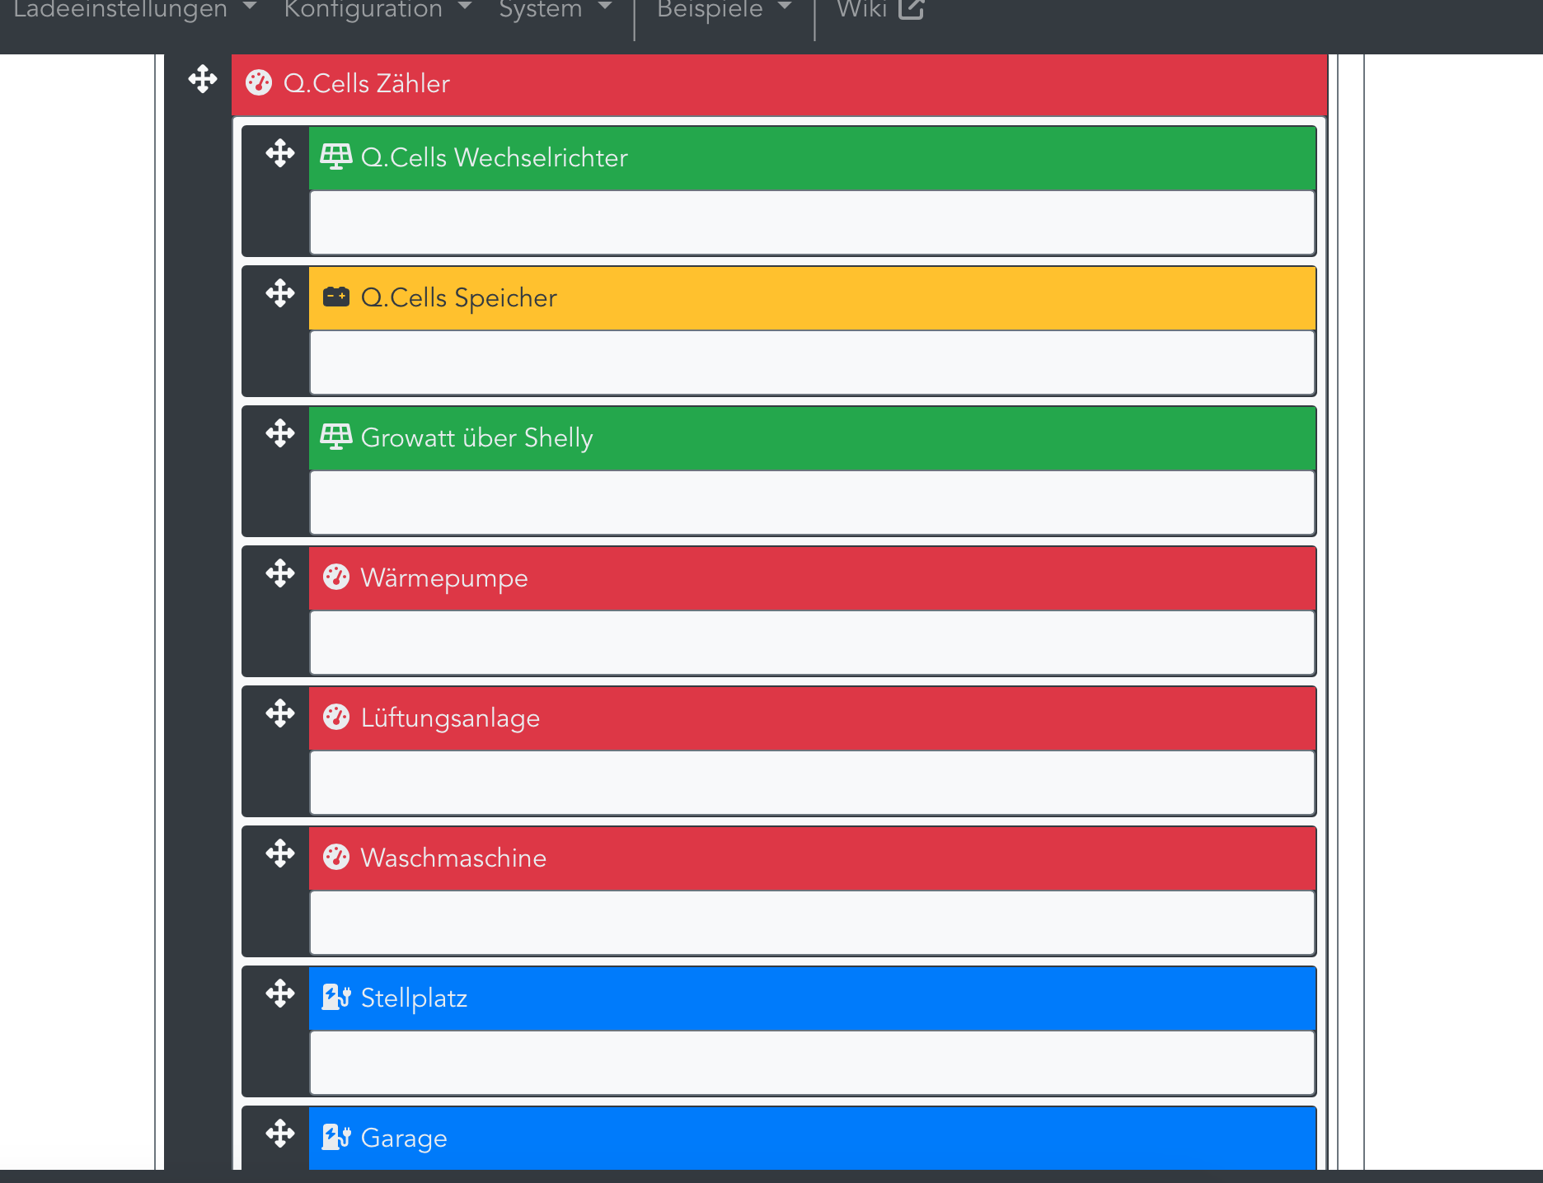Click the gauge icon beside Q.Cells Zähler
1543x1183 pixels.
pos(259,83)
